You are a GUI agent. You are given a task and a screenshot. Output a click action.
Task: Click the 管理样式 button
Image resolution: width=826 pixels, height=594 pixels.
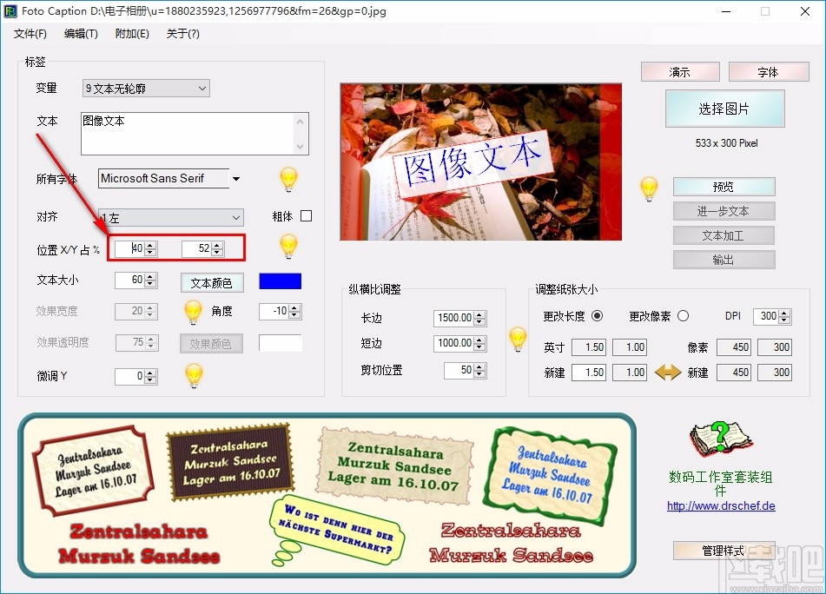724,551
